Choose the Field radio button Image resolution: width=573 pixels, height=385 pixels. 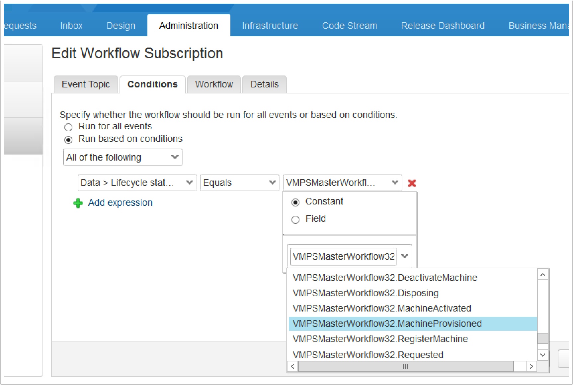(295, 219)
